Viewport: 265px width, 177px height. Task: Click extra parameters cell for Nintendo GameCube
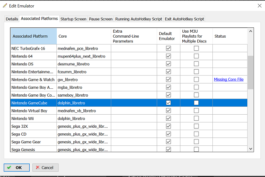click(134, 103)
